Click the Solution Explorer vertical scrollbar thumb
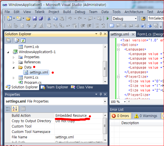 coord(105,69)
